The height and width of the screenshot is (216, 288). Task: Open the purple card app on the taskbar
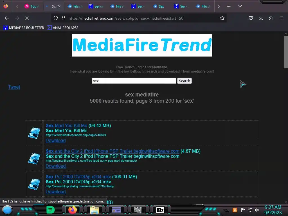116,210
